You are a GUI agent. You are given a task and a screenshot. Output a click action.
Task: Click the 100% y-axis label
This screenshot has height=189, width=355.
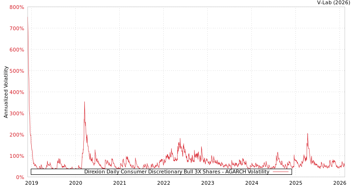pos(17,156)
